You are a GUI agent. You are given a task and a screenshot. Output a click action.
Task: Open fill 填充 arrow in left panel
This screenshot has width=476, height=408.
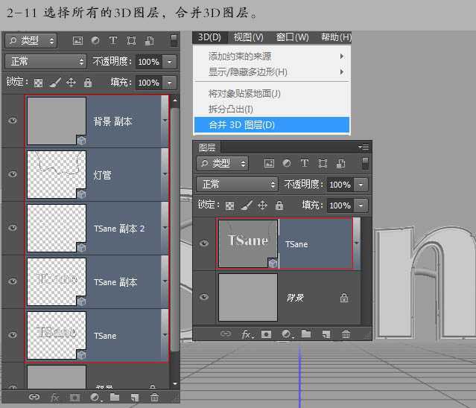(x=169, y=83)
